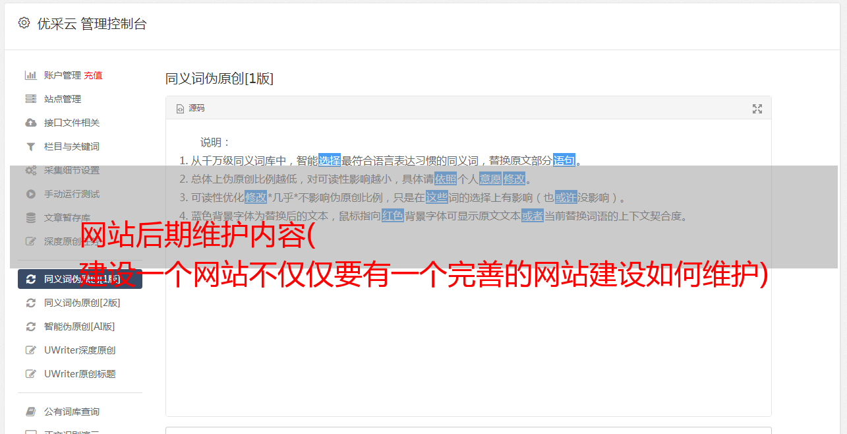The image size is (847, 434).
Task: Click the highlighted word 选择 in line 1
Action: 330,160
